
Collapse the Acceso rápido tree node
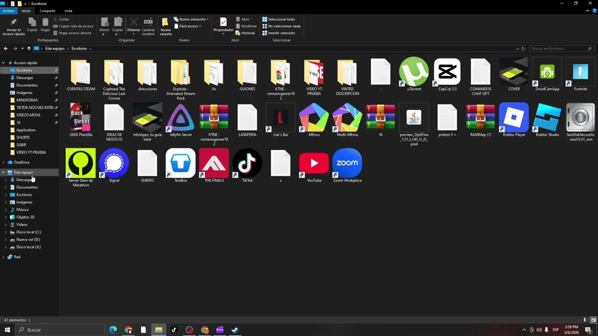pyautogui.click(x=3, y=63)
